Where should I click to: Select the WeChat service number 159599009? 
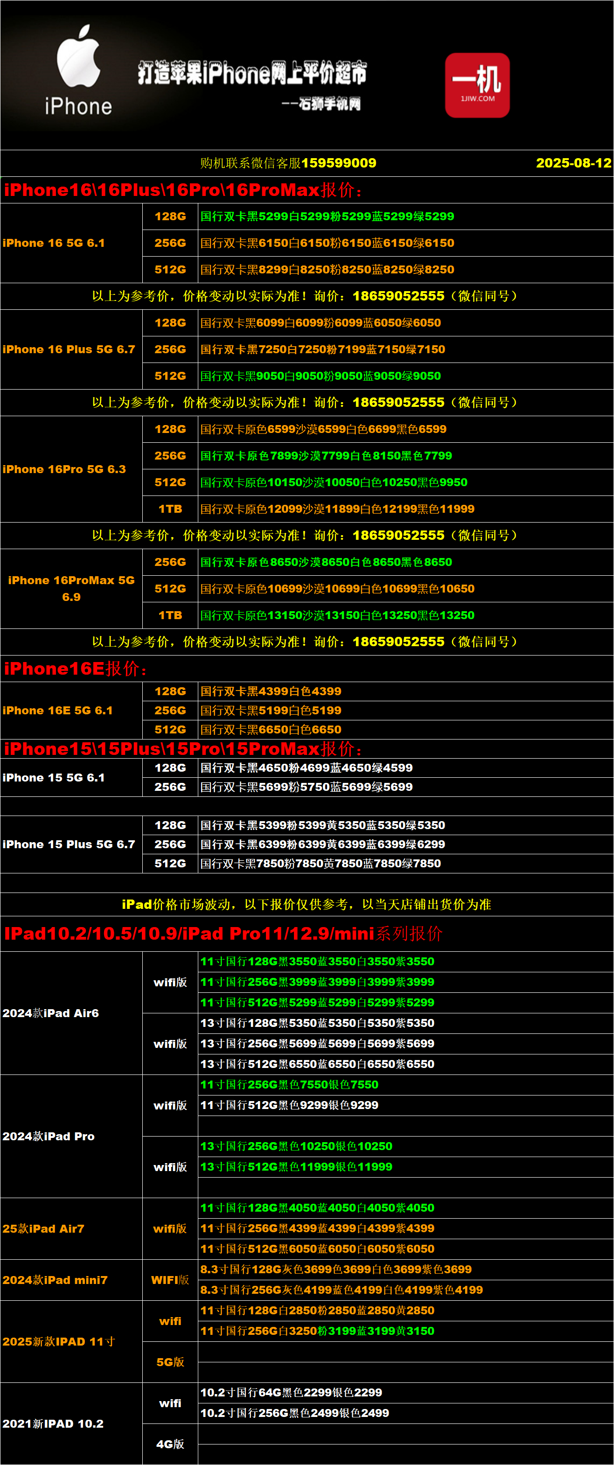point(339,163)
